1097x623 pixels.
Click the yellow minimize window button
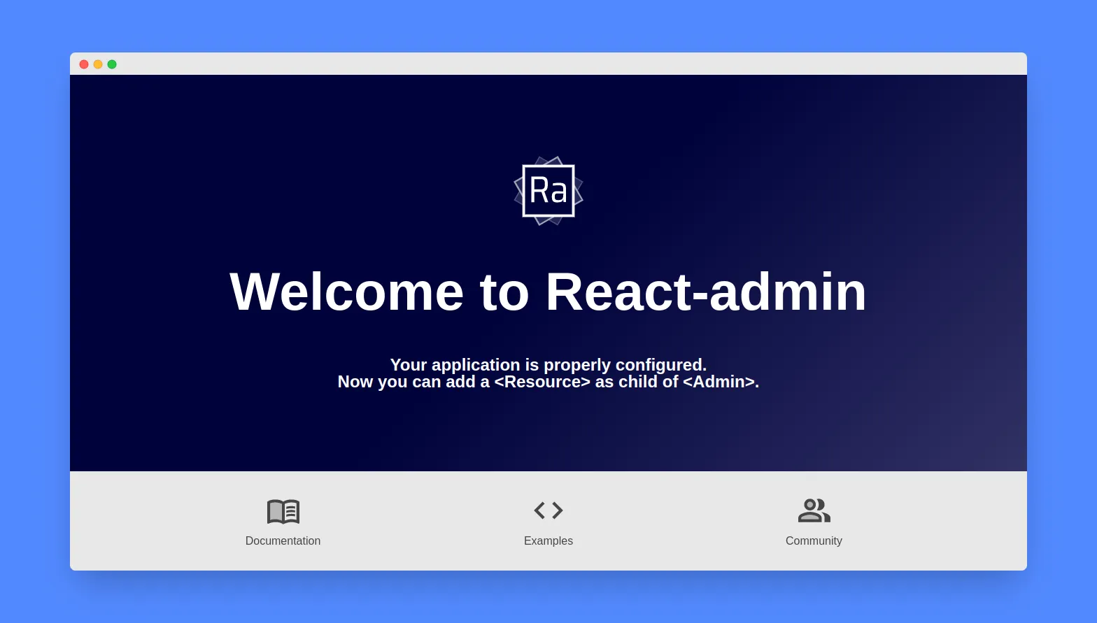pyautogui.click(x=98, y=64)
